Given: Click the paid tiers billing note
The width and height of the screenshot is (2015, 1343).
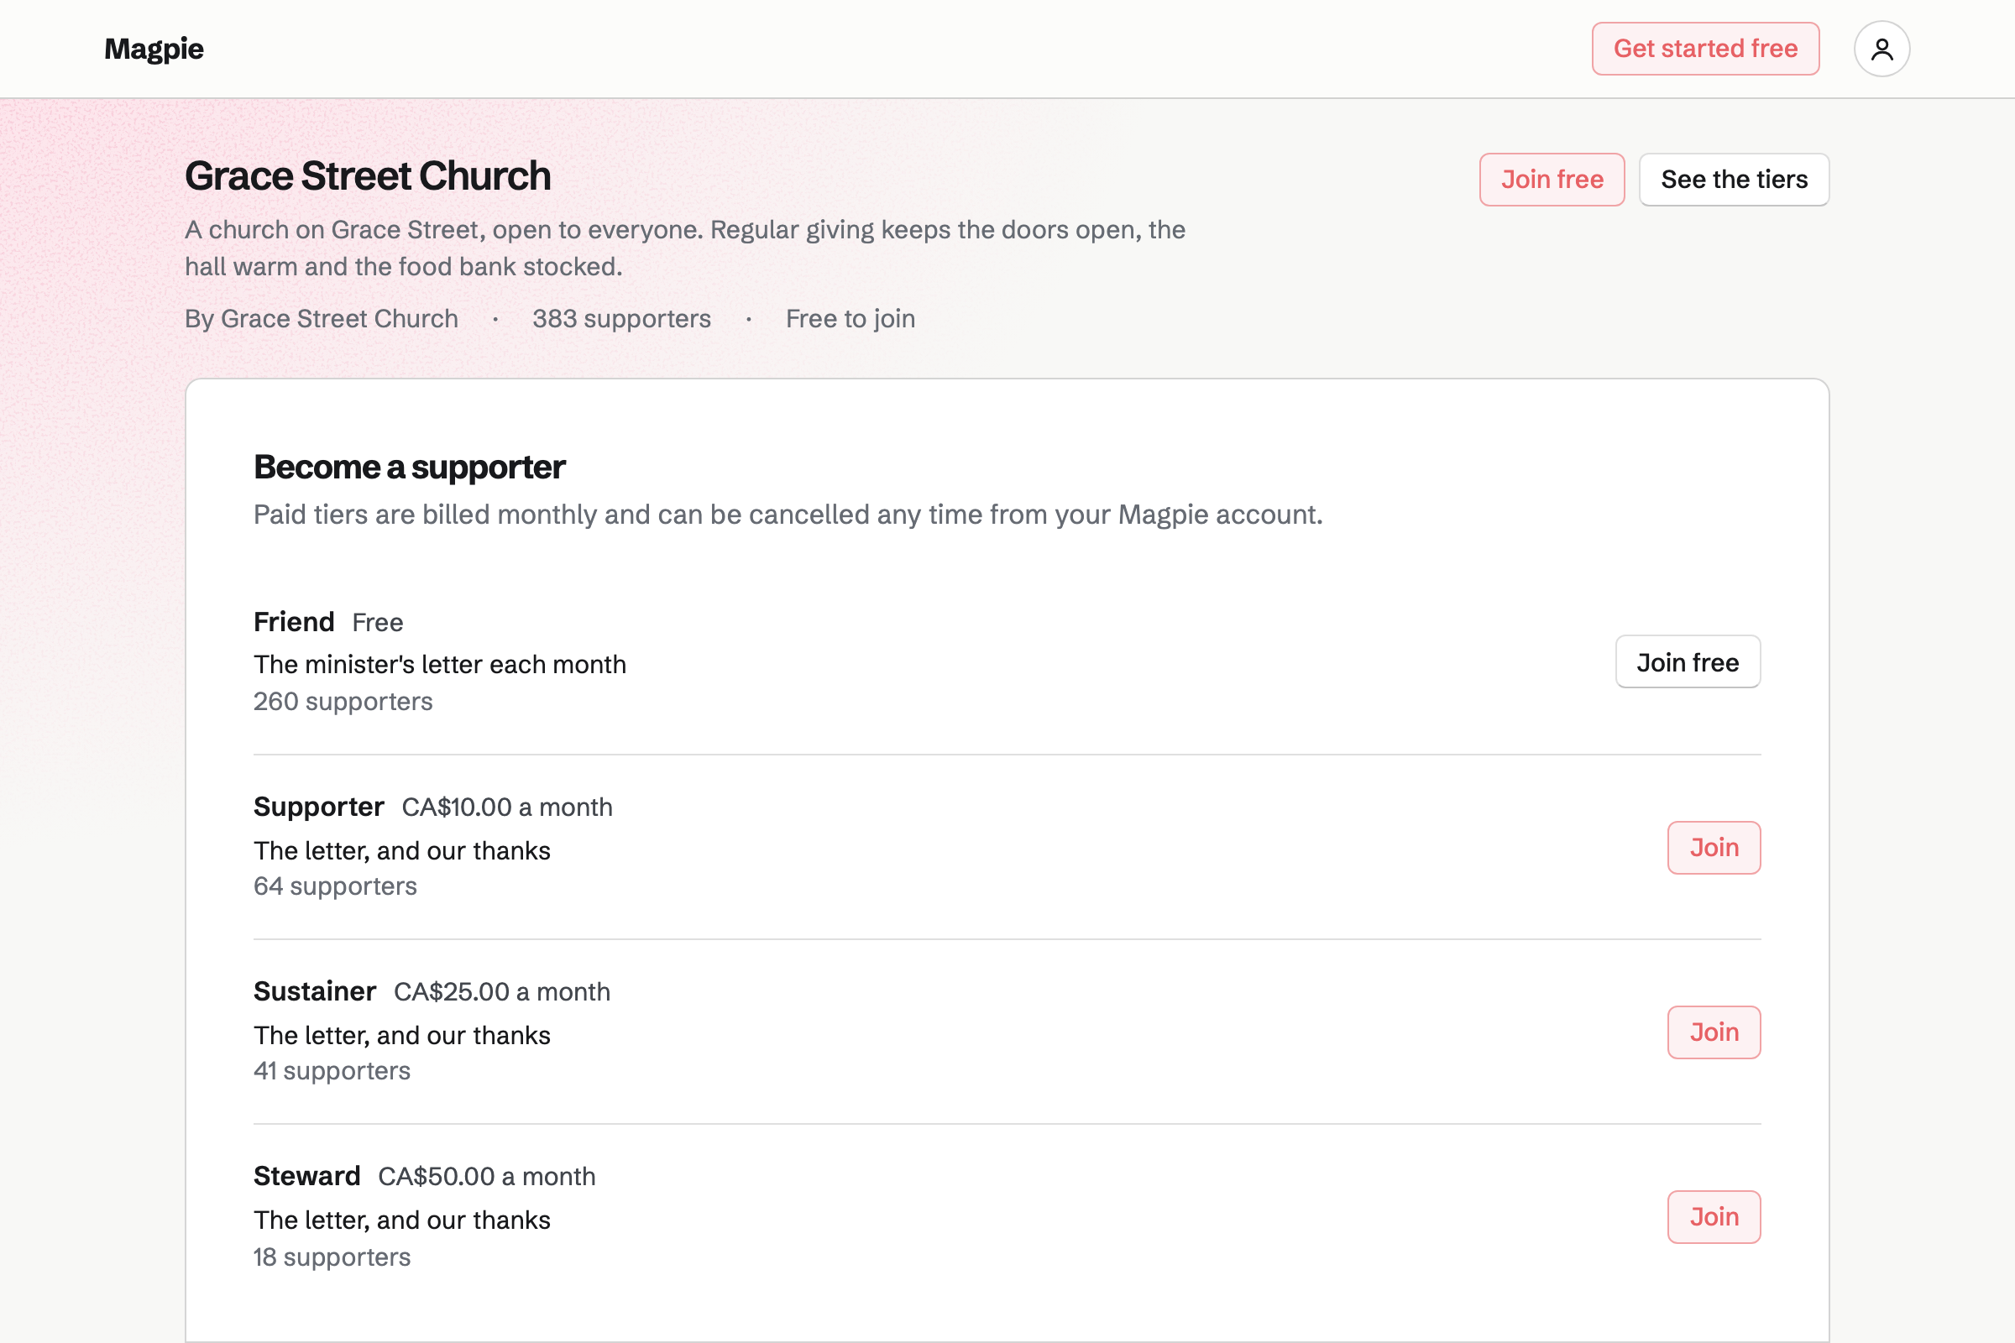Looking at the screenshot, I should click(x=788, y=515).
